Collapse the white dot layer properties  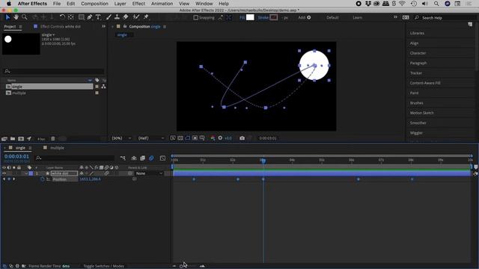[26, 173]
